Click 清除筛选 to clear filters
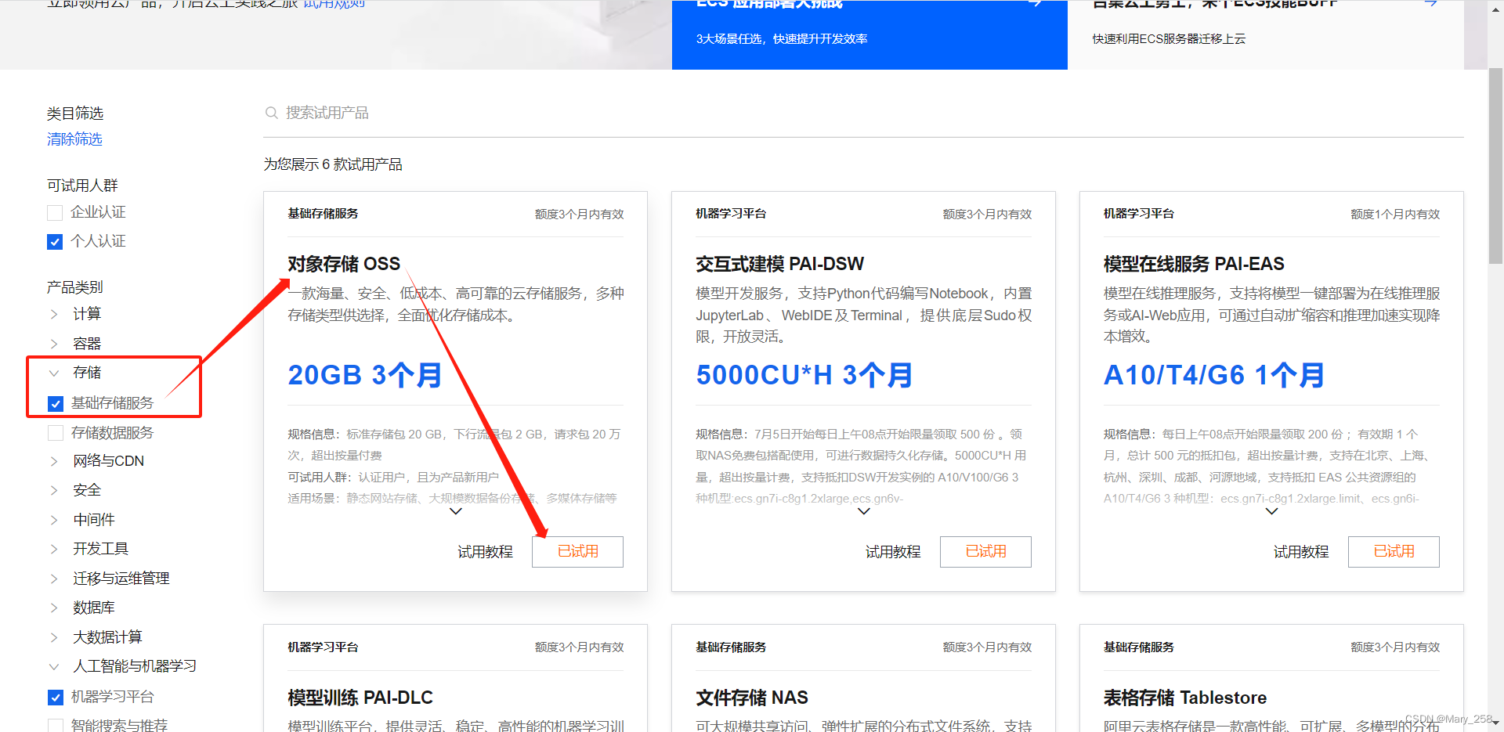This screenshot has width=1504, height=732. point(74,139)
